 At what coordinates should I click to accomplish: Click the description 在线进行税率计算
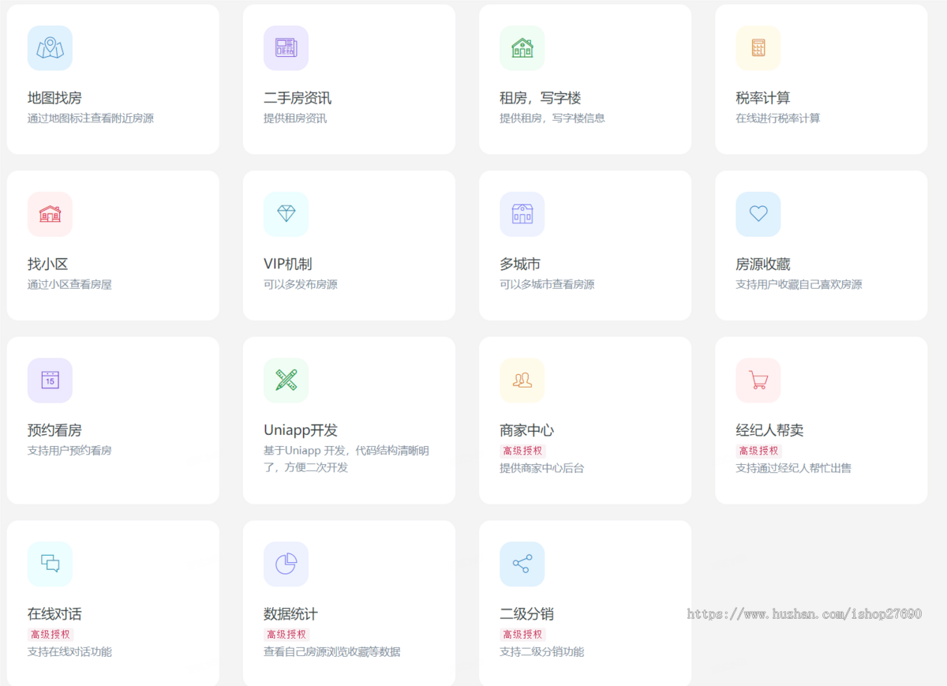[x=778, y=118]
